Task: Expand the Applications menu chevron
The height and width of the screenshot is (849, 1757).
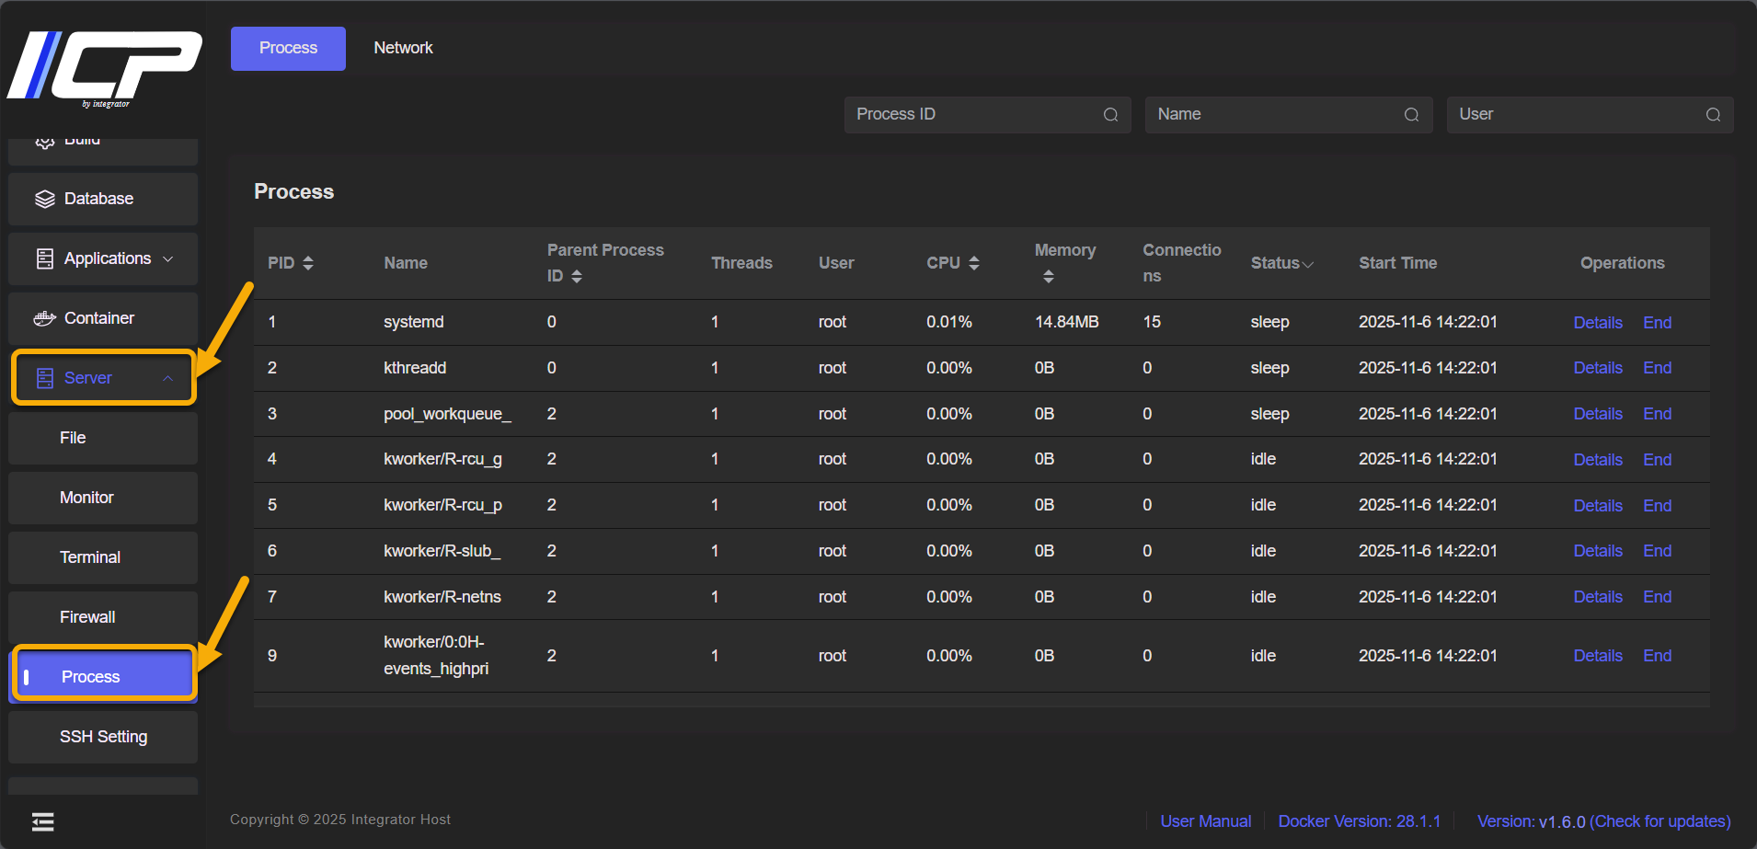Action: click(x=167, y=259)
